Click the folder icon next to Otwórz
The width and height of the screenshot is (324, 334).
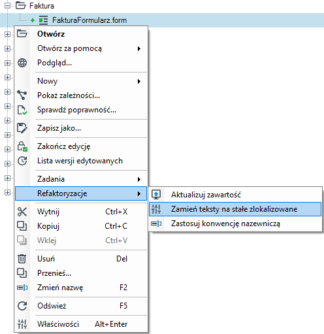point(22,34)
